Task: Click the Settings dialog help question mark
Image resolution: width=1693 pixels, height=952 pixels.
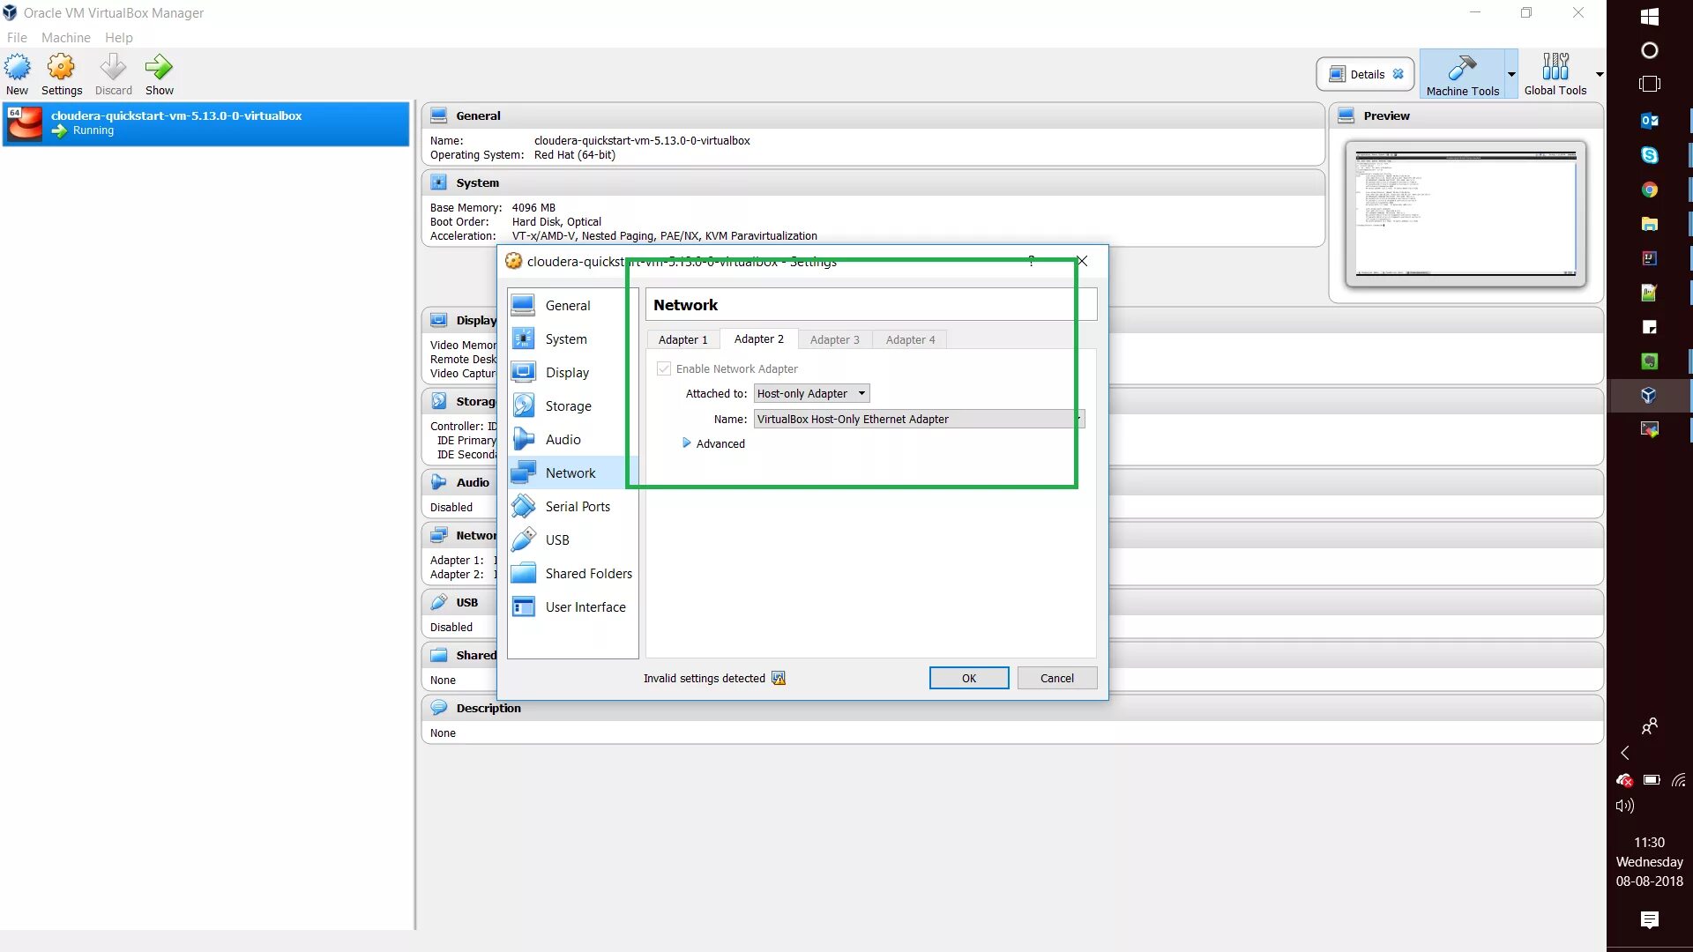Action: [x=1031, y=261]
